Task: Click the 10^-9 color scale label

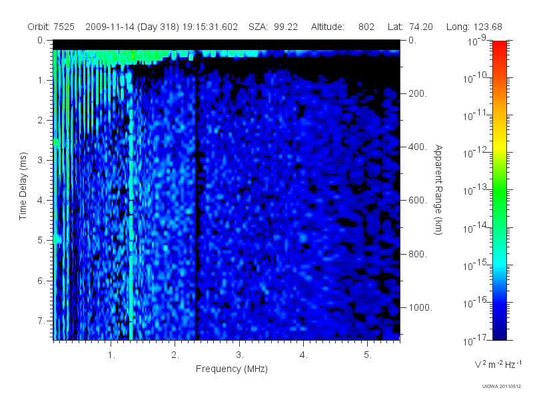Action: click(477, 41)
